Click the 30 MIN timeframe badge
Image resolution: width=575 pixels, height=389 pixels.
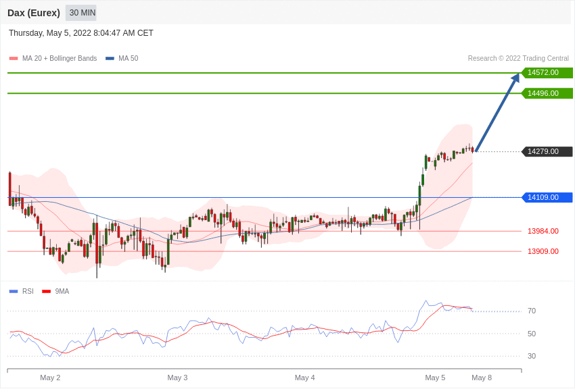coord(81,13)
